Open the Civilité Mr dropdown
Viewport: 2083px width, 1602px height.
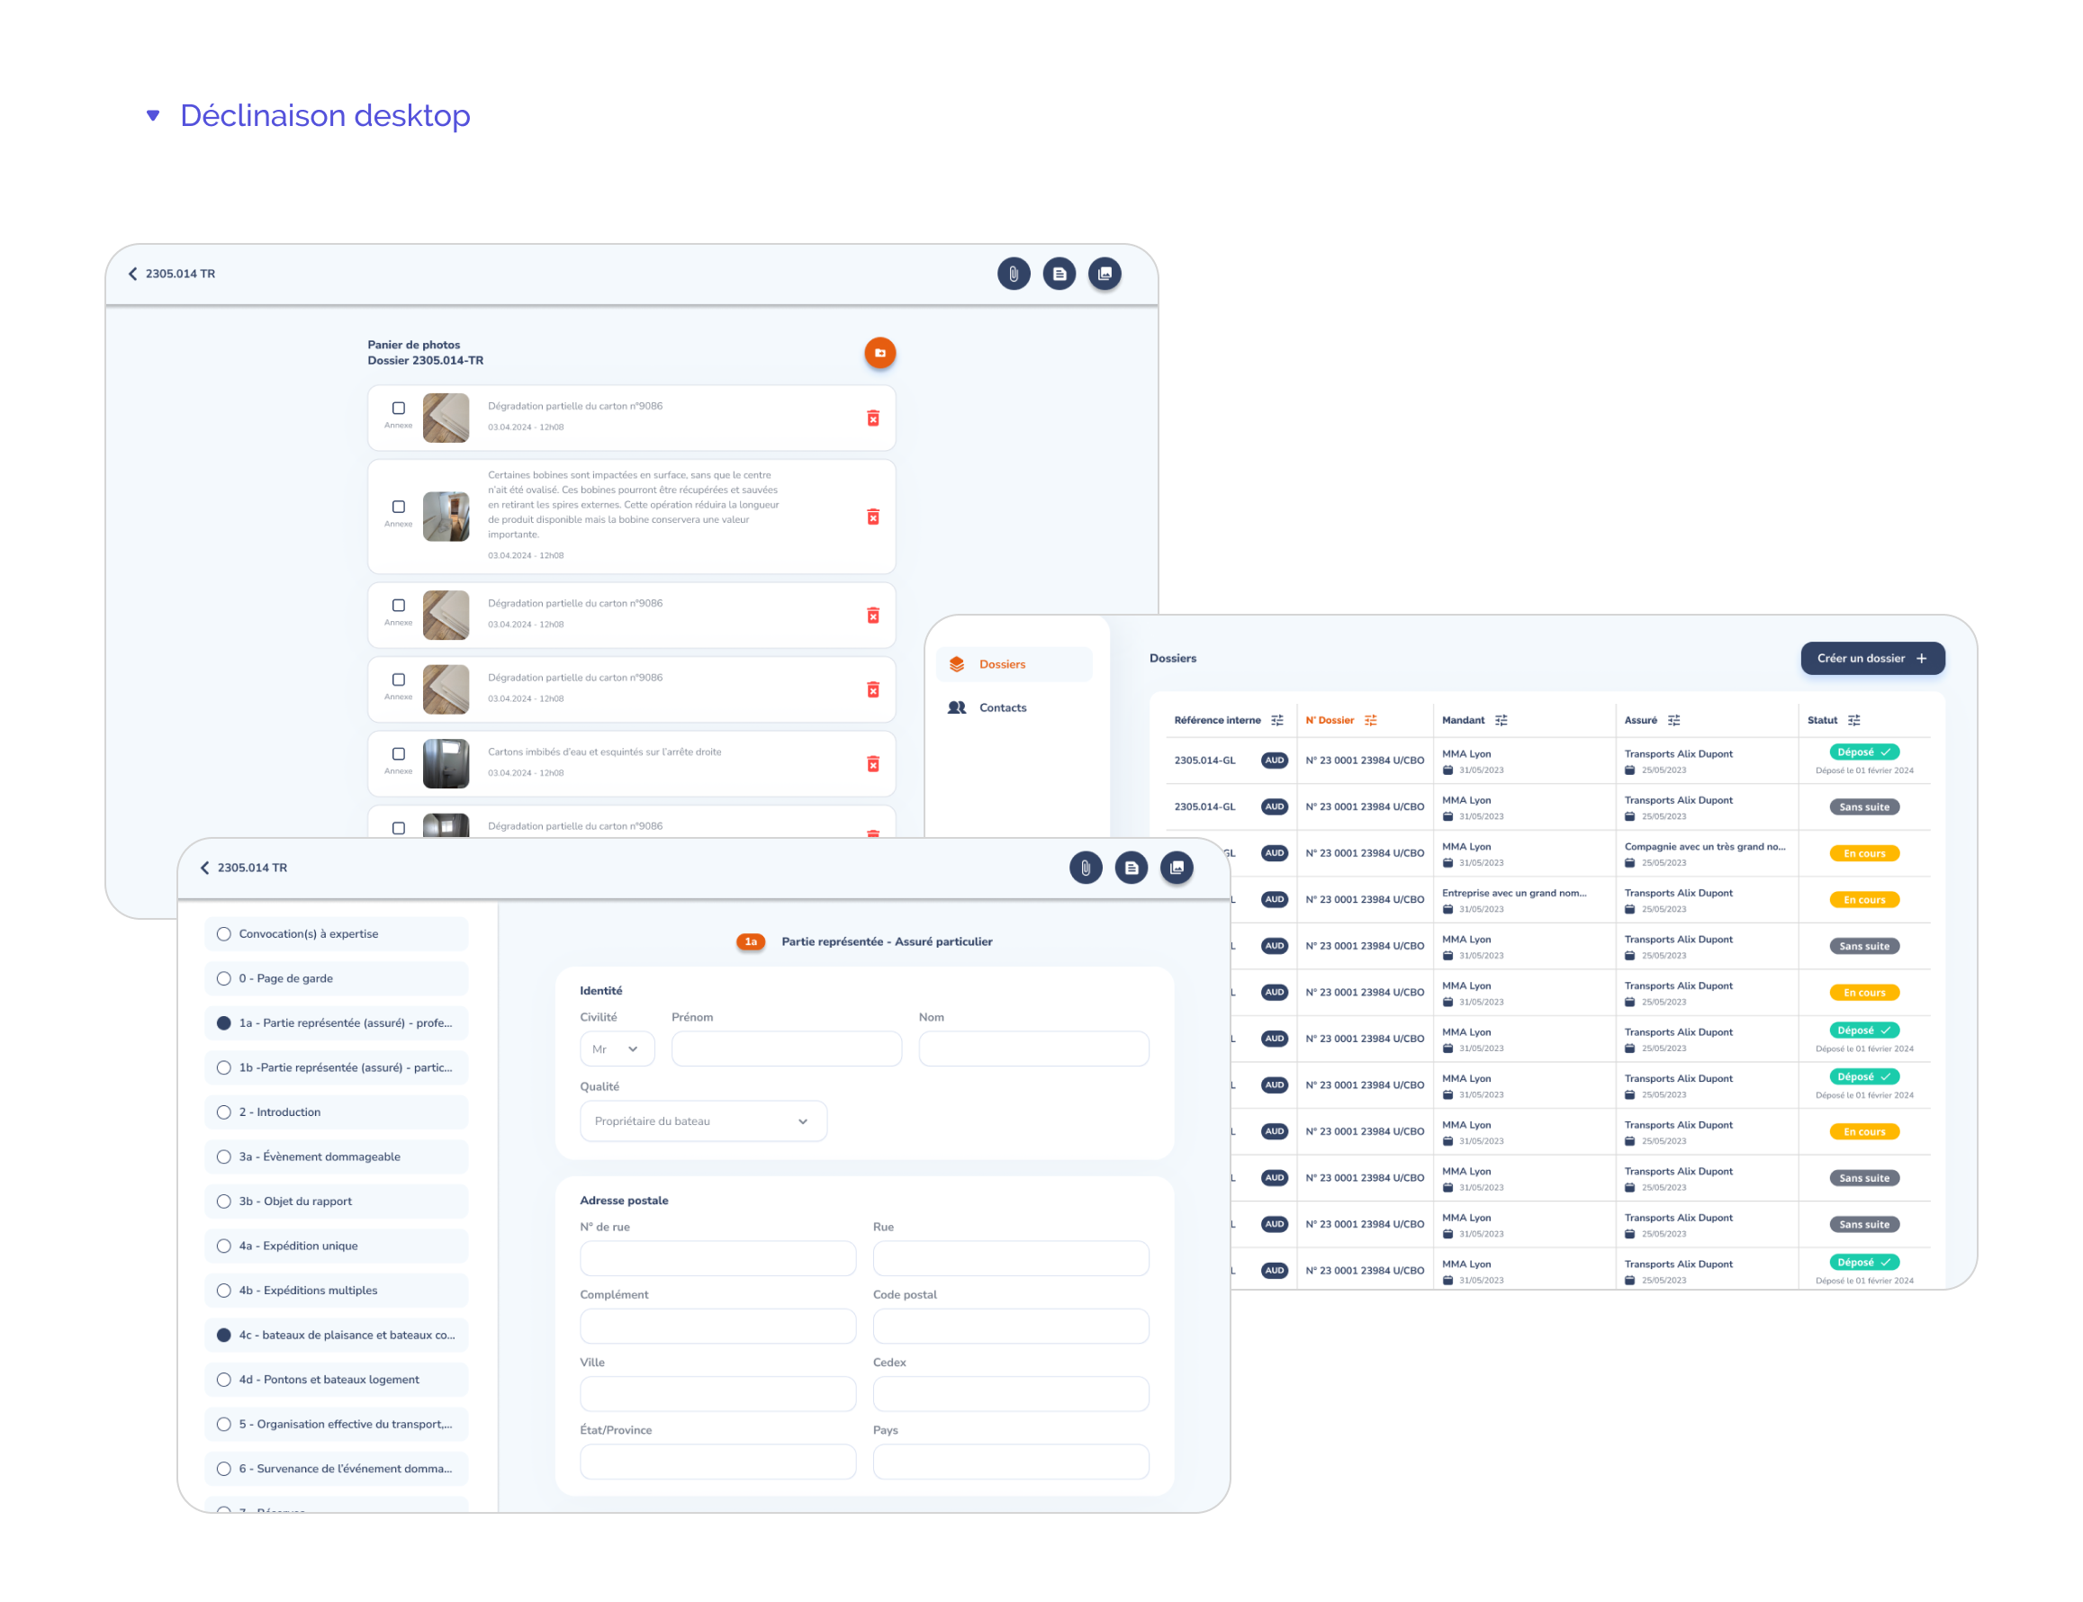point(616,1050)
